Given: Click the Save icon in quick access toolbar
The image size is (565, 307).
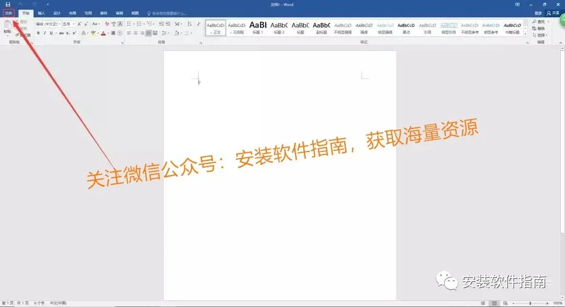Looking at the screenshot, I should tap(7, 4).
